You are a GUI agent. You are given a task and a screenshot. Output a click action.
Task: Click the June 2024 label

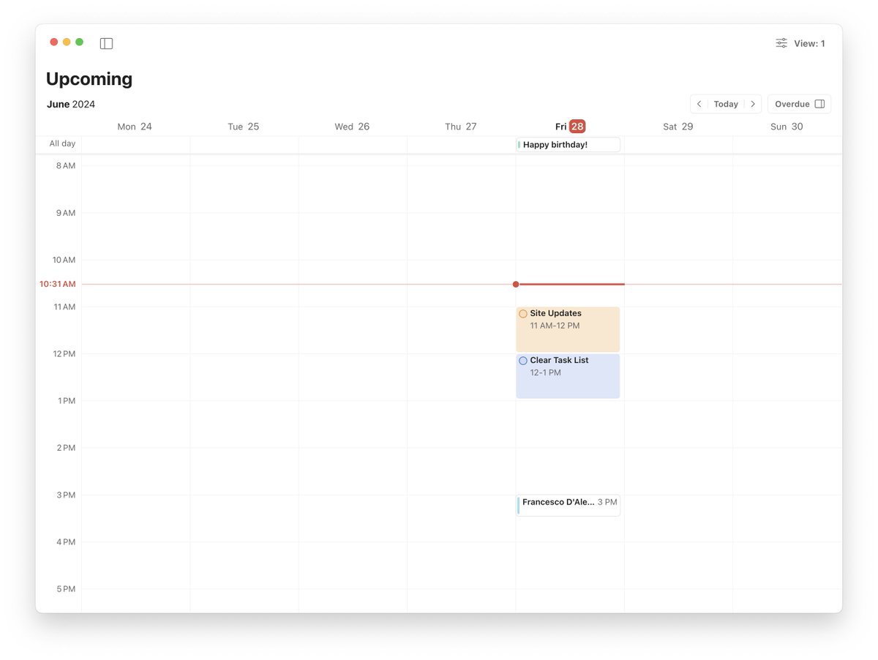click(x=70, y=104)
